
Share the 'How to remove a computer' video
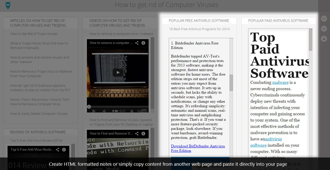pos(137,43)
